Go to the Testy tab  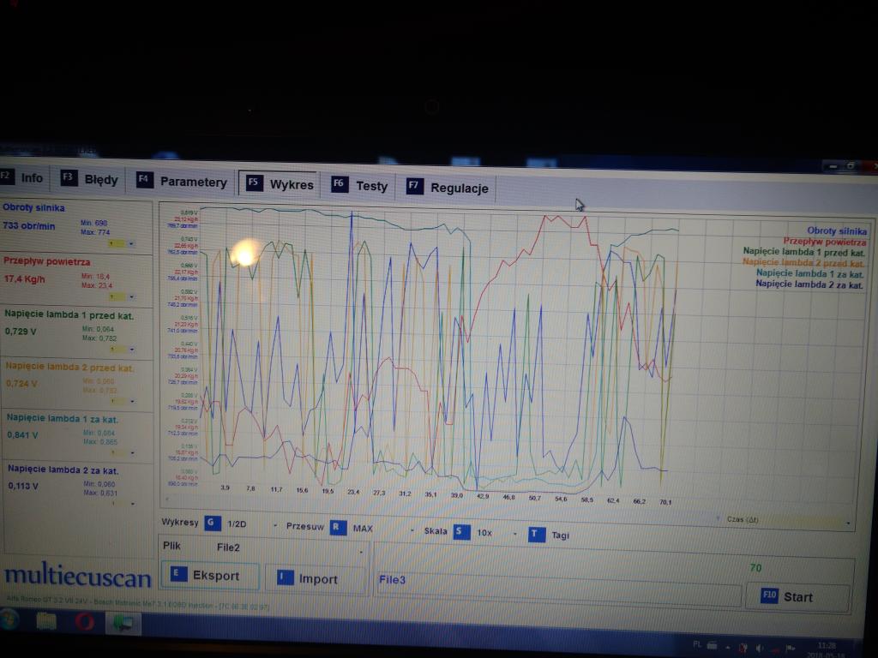click(360, 186)
